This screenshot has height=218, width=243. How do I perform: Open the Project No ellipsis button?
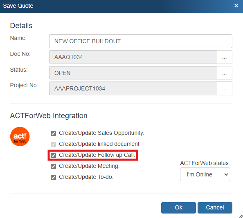225,88
